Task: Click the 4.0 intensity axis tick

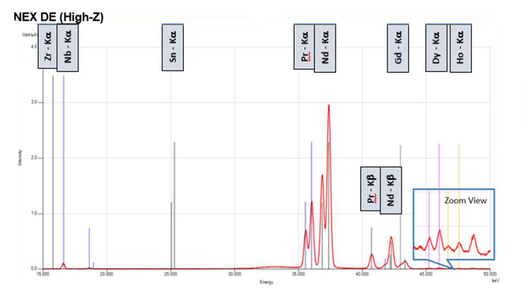Action: click(34, 47)
